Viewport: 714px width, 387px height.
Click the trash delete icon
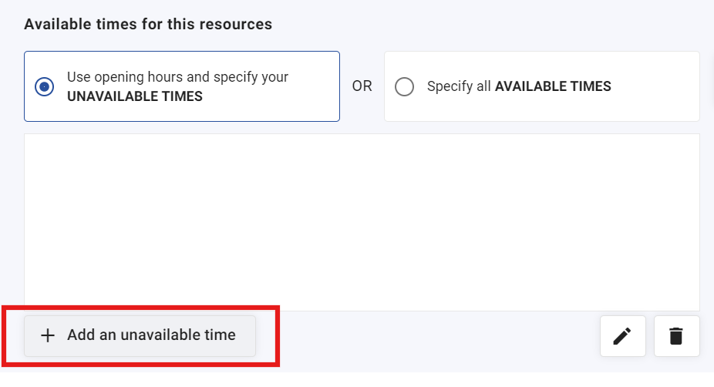pos(676,336)
